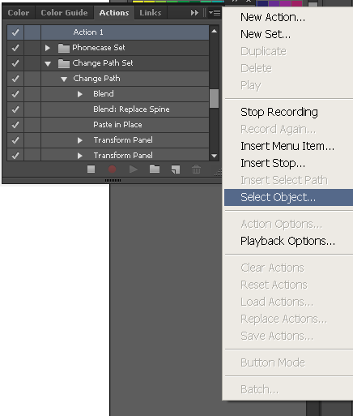Click the Stop Playing/Recording square icon

91,169
